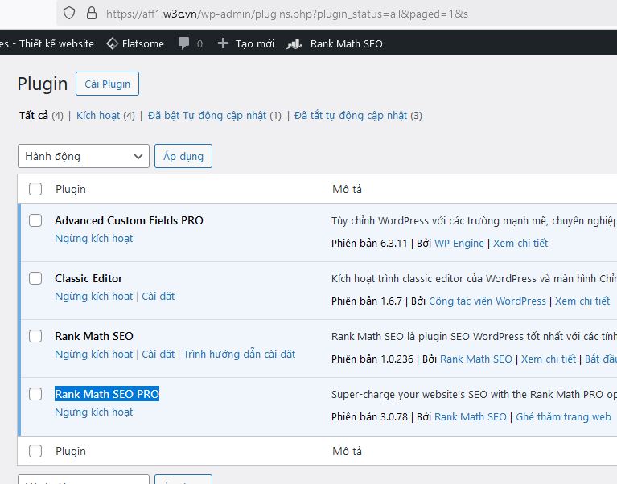Click Rank Math SEO author link, version 1.0.236 row

(476, 359)
